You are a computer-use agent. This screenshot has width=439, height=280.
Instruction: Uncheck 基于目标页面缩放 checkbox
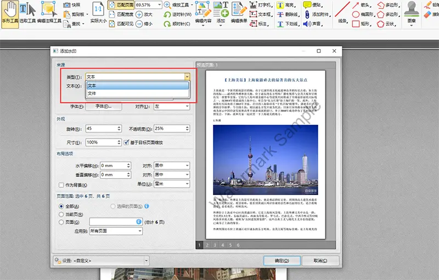point(127,142)
